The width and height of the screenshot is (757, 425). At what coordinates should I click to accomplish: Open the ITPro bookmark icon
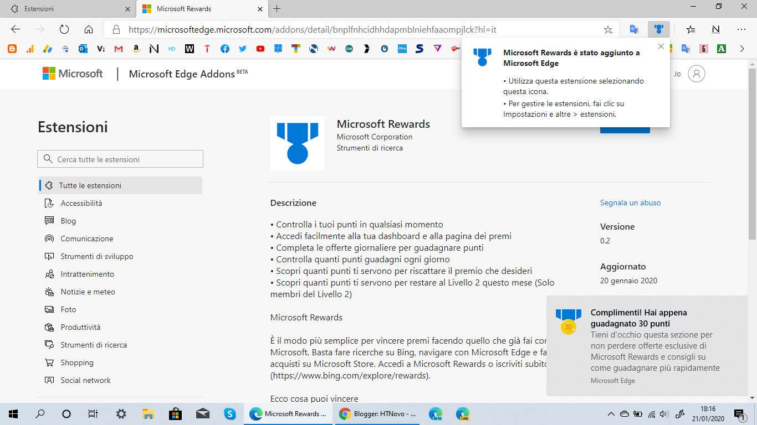coord(402,49)
